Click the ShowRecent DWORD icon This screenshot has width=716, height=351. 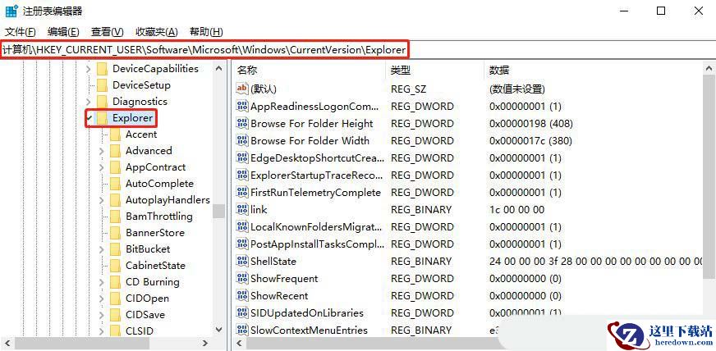click(x=242, y=296)
